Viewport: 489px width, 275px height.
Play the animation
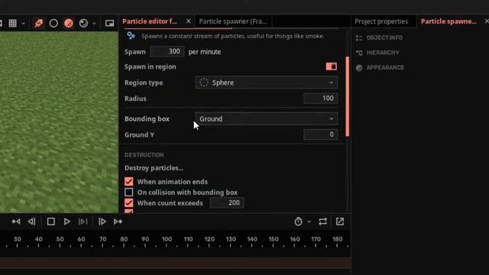(66, 222)
